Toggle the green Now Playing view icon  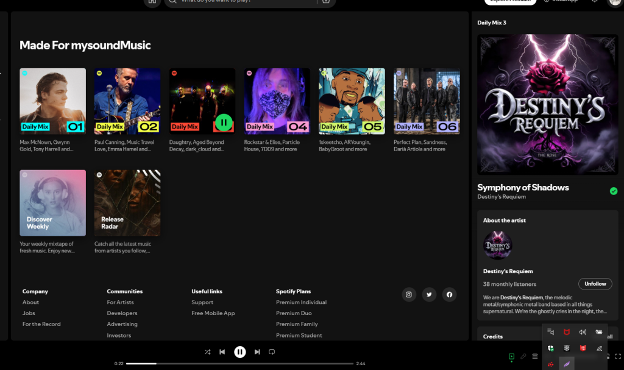pos(511,357)
